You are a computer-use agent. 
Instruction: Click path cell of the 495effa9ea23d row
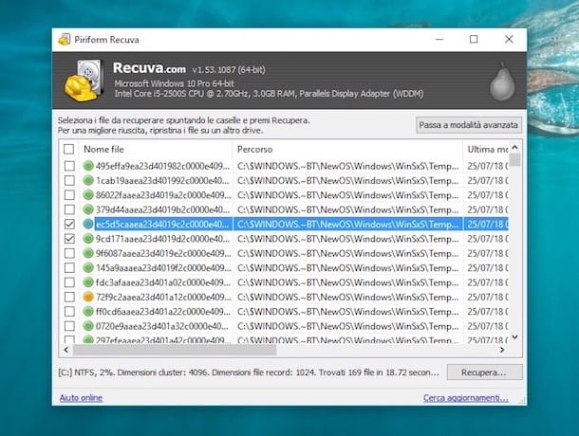coord(347,166)
